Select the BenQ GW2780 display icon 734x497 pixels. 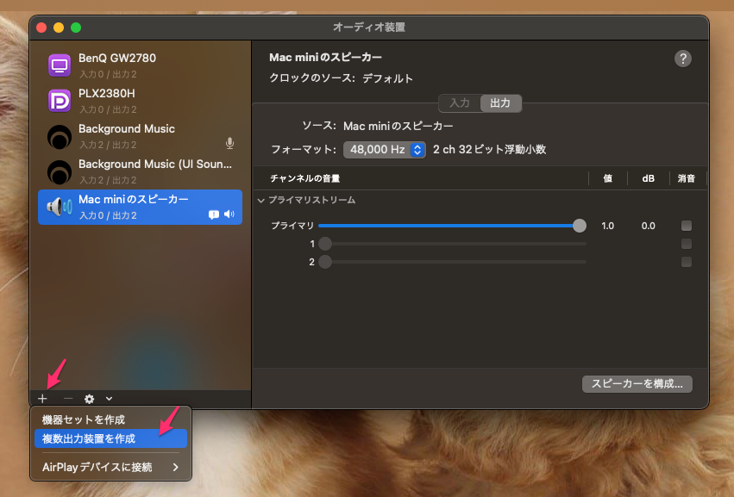tap(60, 65)
